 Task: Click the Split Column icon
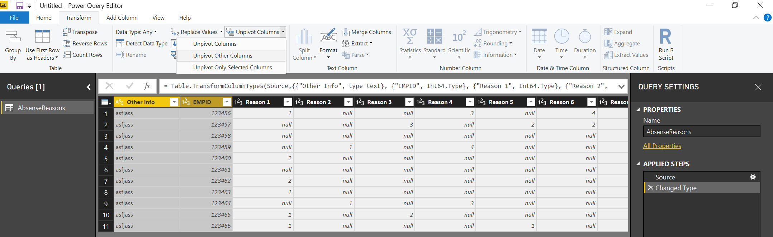click(304, 36)
